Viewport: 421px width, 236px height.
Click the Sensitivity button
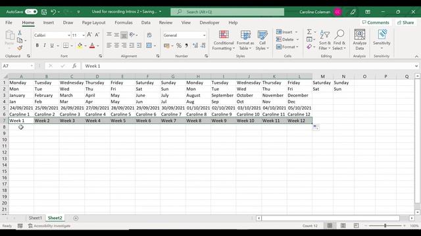point(382,40)
